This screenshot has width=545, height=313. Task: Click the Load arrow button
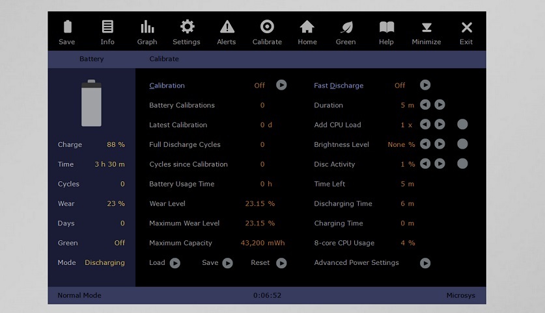175,263
